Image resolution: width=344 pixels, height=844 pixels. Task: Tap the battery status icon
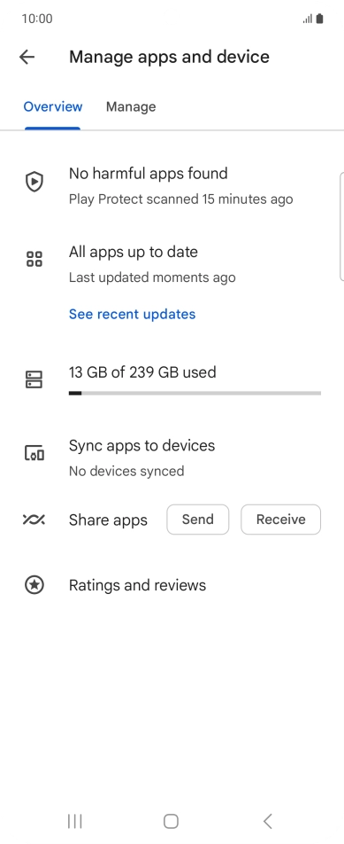pyautogui.click(x=320, y=19)
